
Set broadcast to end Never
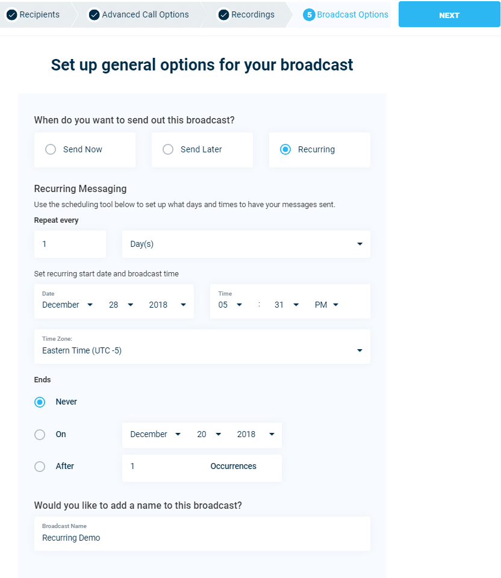[x=40, y=402]
